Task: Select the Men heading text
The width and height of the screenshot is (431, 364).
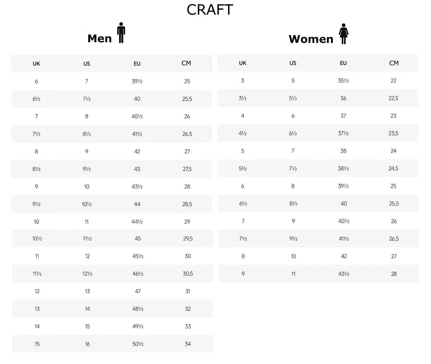Action: tap(100, 38)
